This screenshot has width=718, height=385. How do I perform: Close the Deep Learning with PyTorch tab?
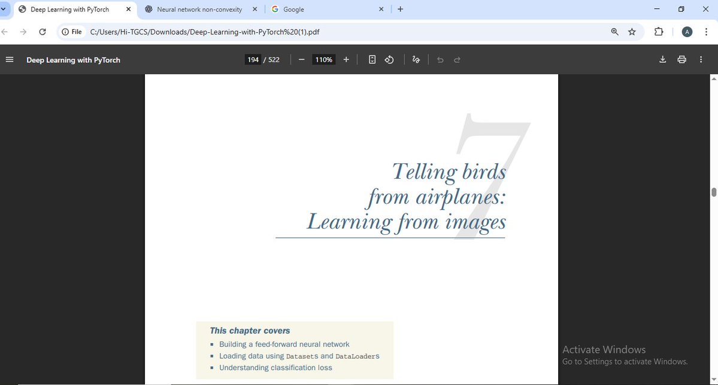click(128, 9)
